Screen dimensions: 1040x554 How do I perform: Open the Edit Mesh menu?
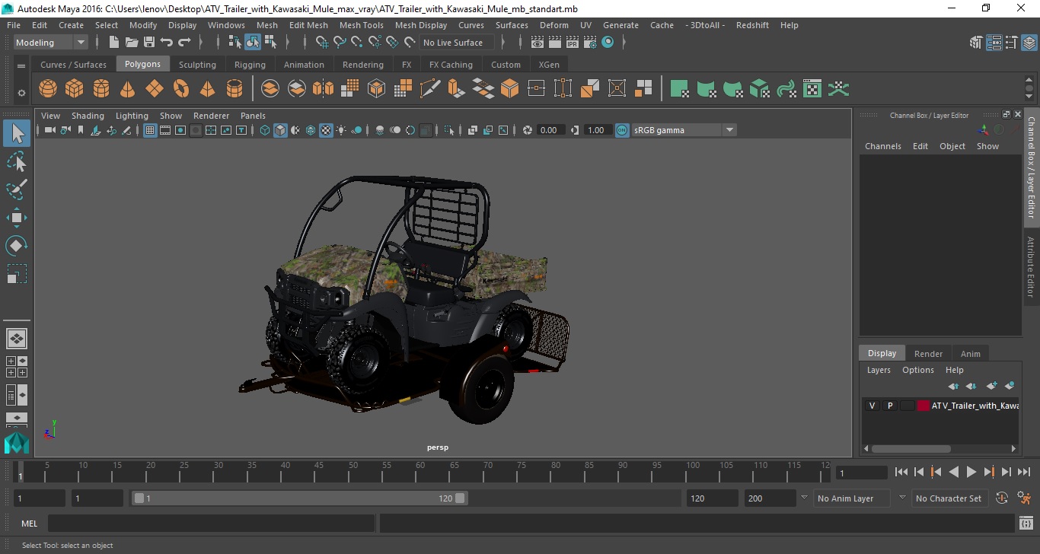[308, 25]
